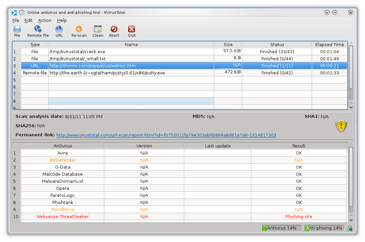Click the Finished (33/43) status cell

point(277,51)
